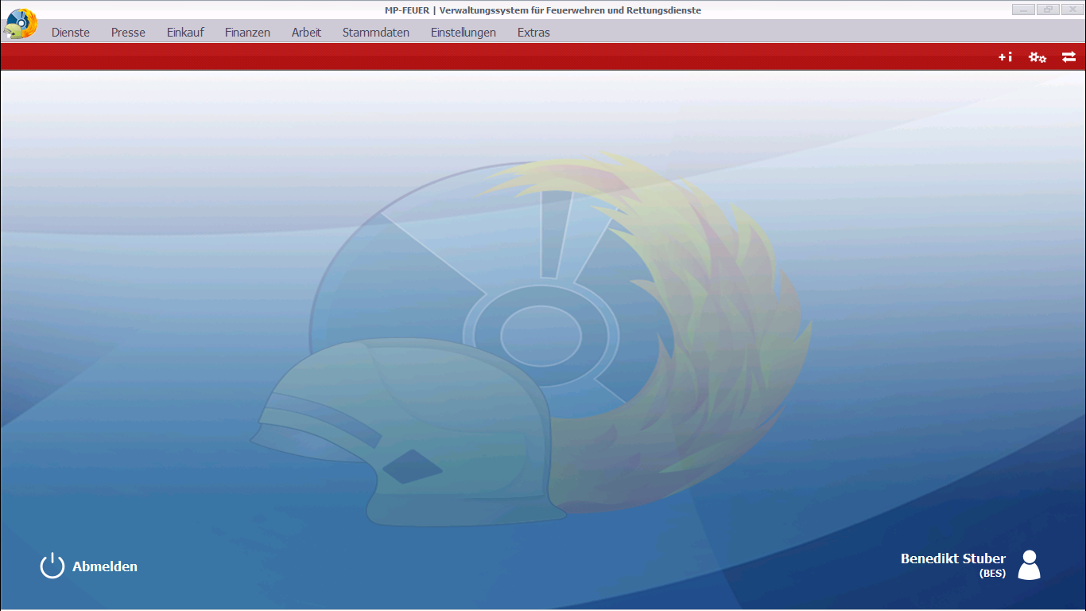The image size is (1086, 611).
Task: Click the MP-FEUER logo icon
Action: click(21, 24)
